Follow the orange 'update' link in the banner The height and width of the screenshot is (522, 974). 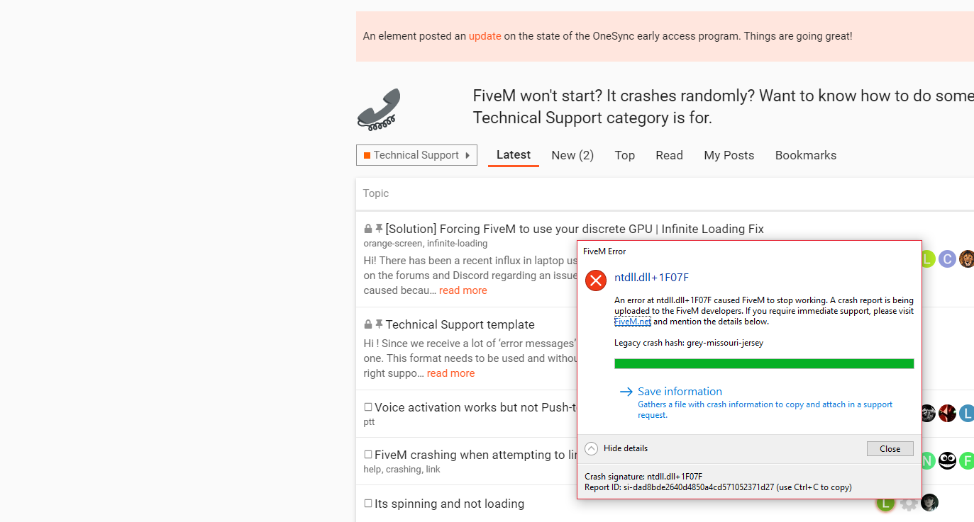click(485, 36)
